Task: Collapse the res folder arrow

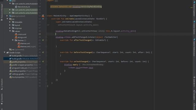Action: 7,19
